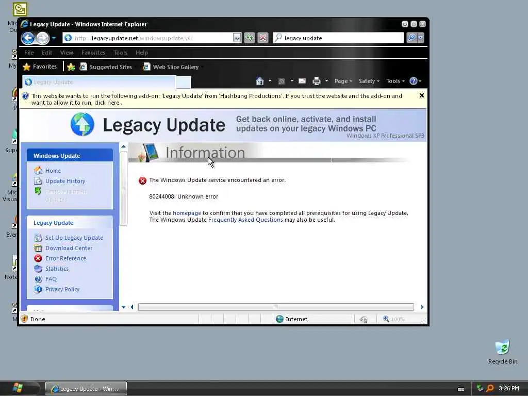Open the File menu
This screenshot has height=396, width=528.
coord(29,53)
